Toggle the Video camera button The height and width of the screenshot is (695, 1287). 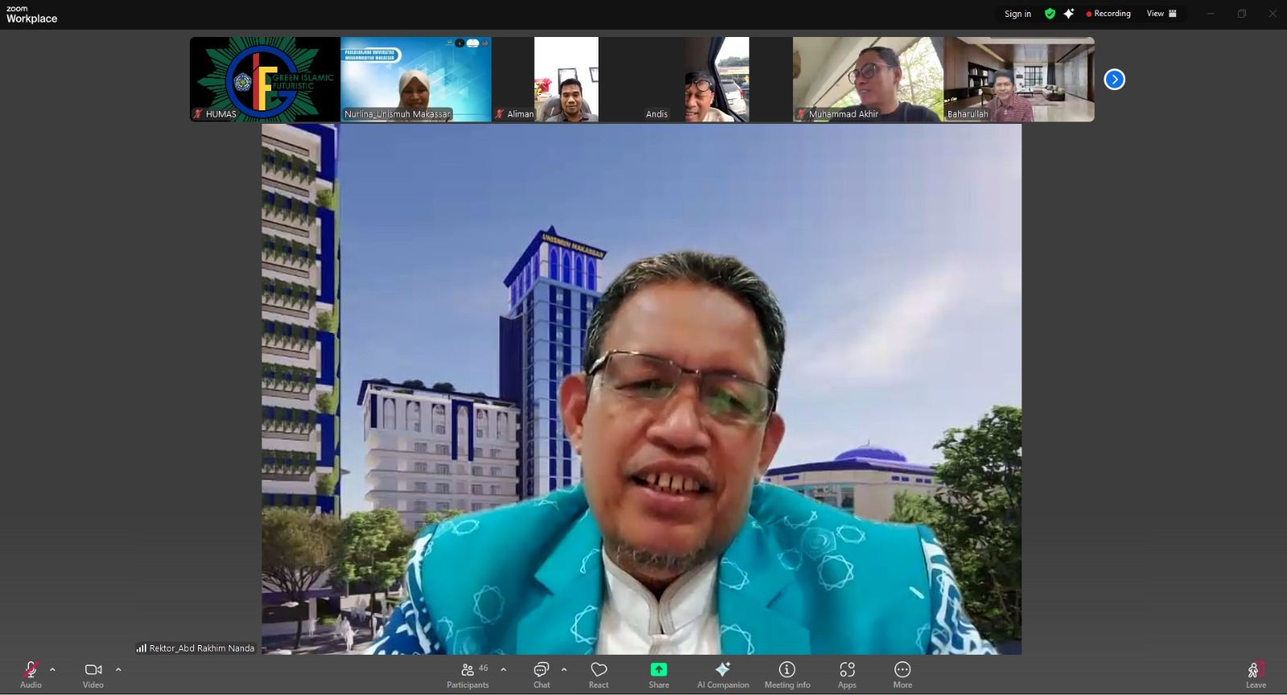click(93, 674)
